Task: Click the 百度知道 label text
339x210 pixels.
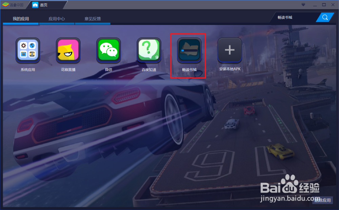Action: (149, 70)
